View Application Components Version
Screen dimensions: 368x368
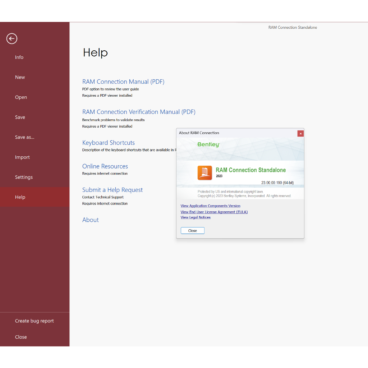(x=210, y=206)
